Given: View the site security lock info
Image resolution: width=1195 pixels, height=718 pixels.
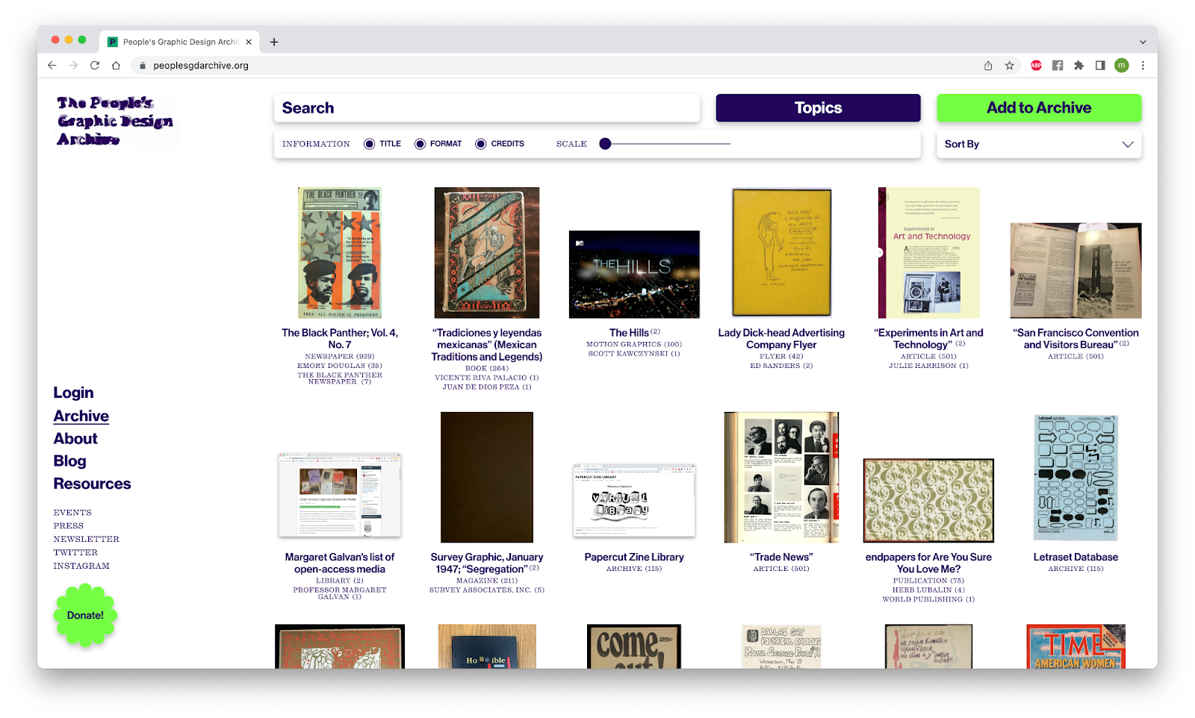Looking at the screenshot, I should pyautogui.click(x=142, y=66).
